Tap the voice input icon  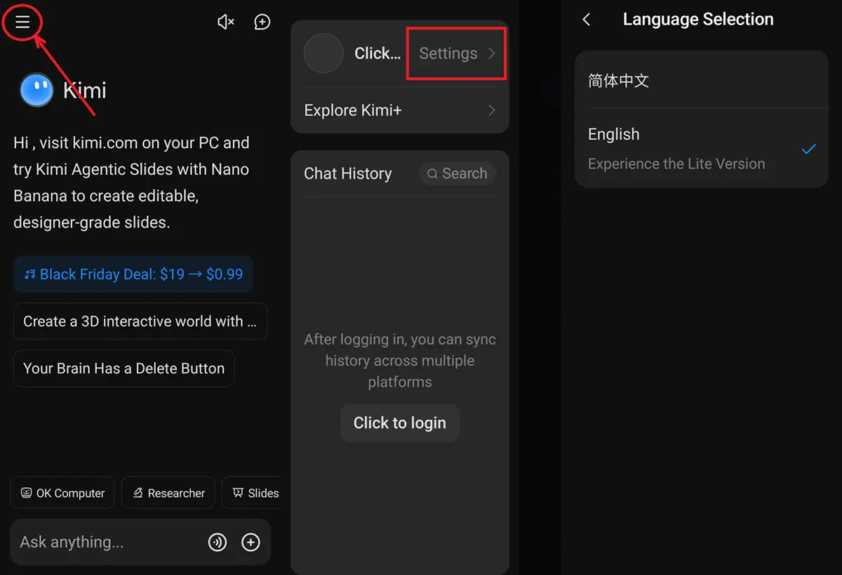coord(218,542)
